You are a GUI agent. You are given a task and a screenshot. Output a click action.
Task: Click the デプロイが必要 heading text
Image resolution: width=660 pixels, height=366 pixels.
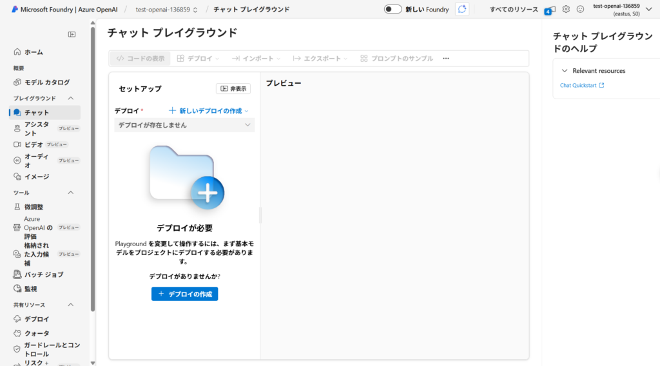(184, 228)
